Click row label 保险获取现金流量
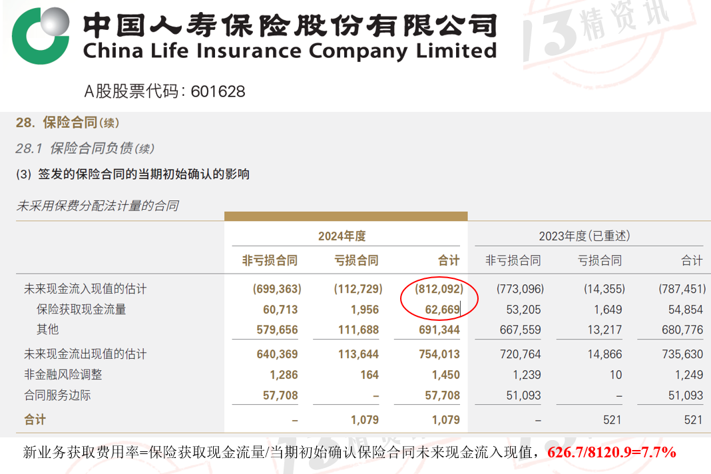Viewport: 711px width, 474px height. pyautogui.click(x=81, y=310)
